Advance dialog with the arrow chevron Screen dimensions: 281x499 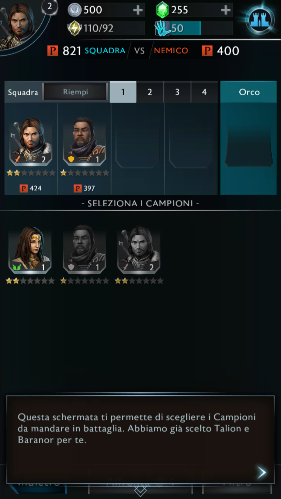click(261, 472)
